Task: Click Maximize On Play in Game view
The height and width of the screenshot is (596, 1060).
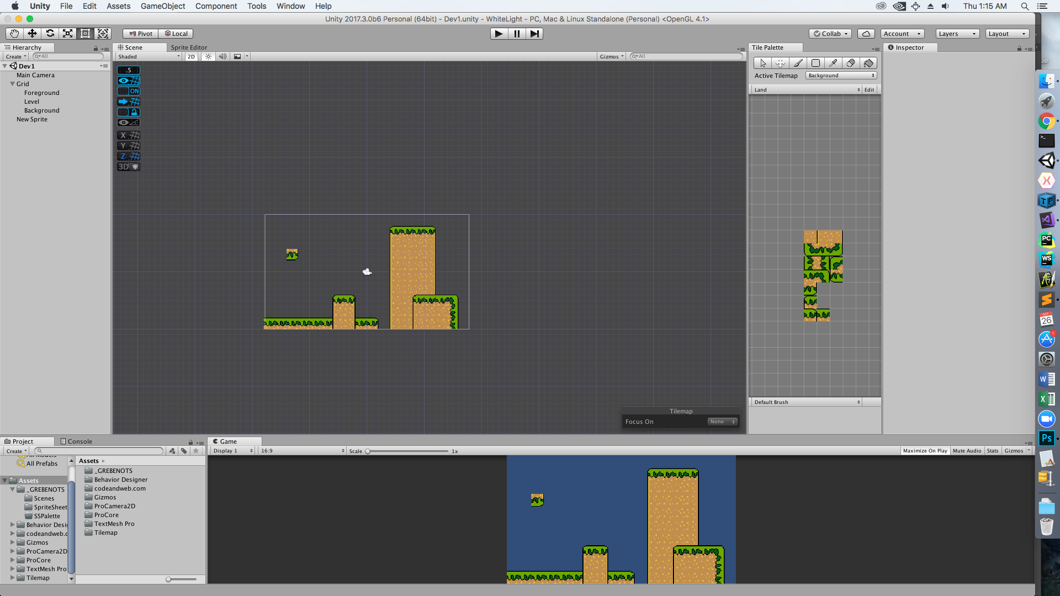Action: click(925, 451)
